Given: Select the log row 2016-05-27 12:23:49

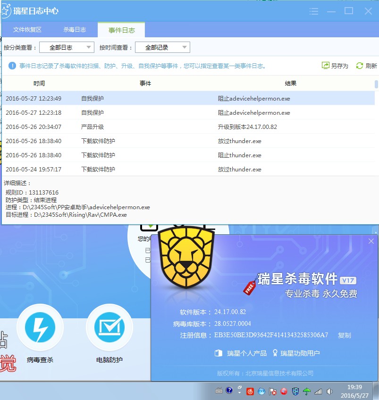Looking at the screenshot, I should pos(188,99).
